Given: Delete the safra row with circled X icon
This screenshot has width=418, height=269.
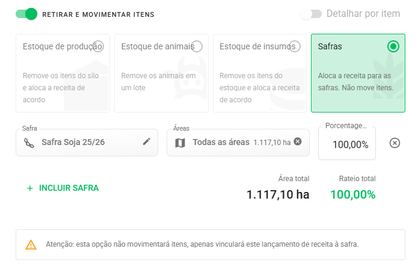Looking at the screenshot, I should pyautogui.click(x=395, y=143).
